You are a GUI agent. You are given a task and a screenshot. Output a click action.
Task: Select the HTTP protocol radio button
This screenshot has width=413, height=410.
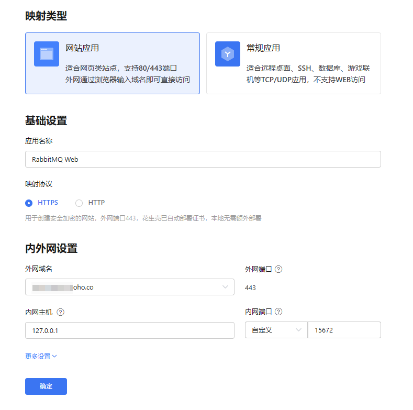click(x=79, y=203)
